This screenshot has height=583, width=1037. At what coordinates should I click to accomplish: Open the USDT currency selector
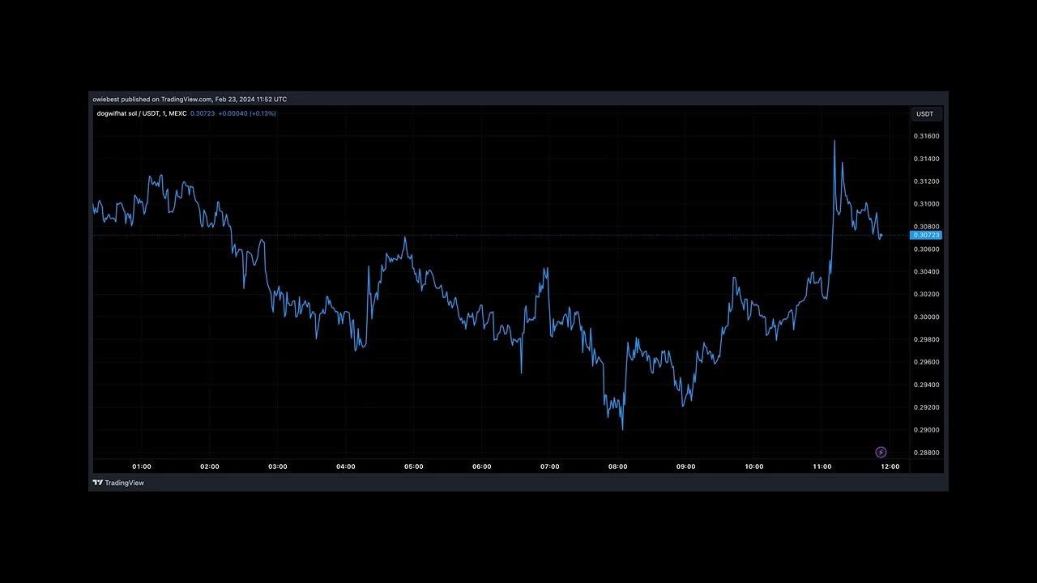coord(924,114)
